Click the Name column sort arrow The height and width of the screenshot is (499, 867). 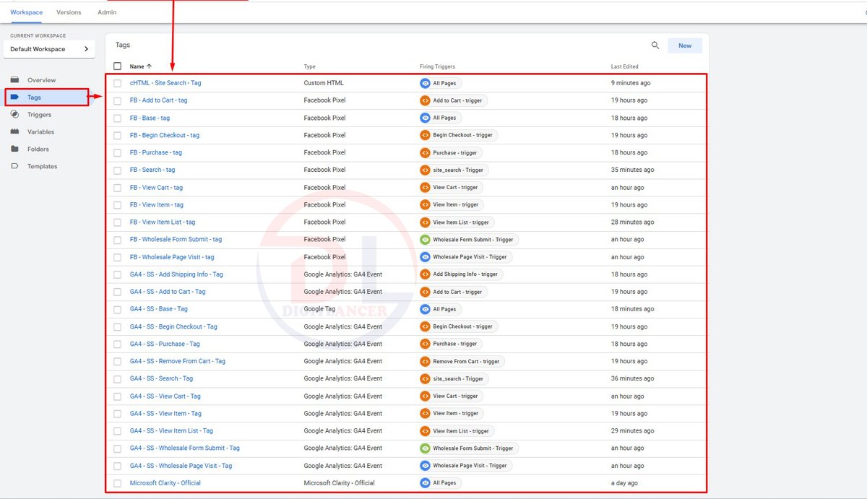(150, 66)
